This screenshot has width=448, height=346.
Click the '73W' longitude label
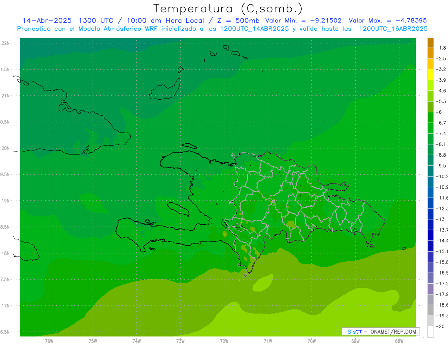click(180, 341)
